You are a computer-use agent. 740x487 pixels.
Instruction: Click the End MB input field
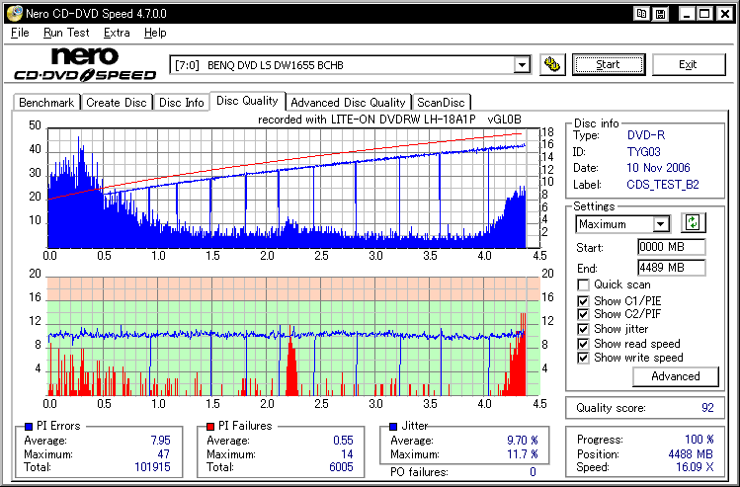(671, 268)
